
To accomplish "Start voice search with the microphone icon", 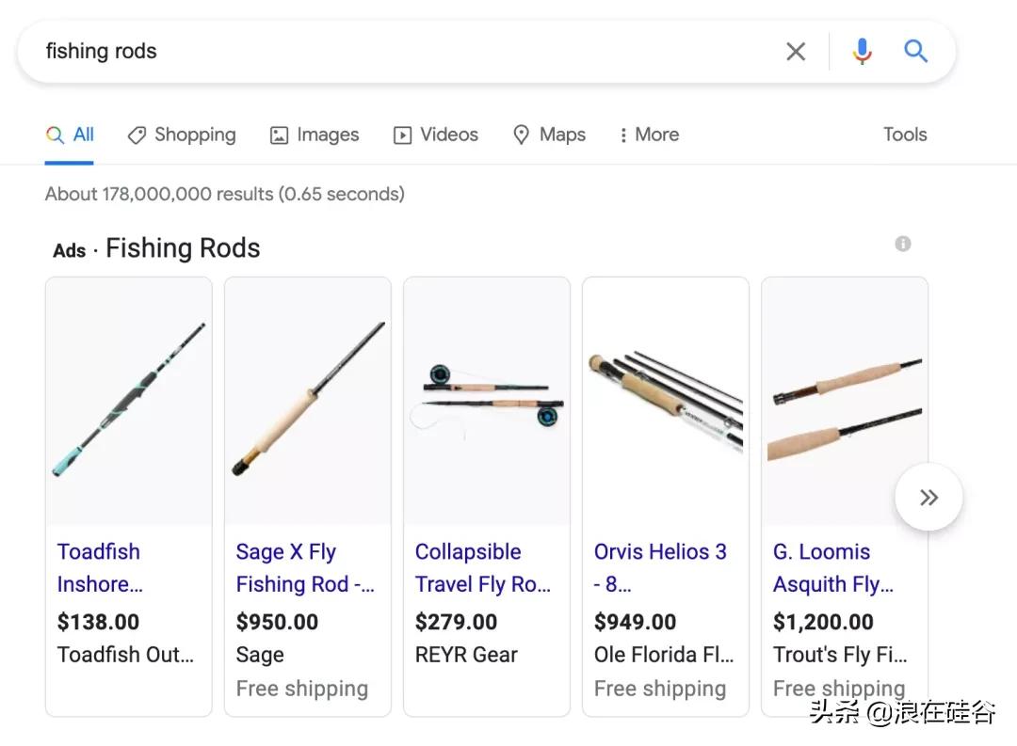I will click(862, 52).
